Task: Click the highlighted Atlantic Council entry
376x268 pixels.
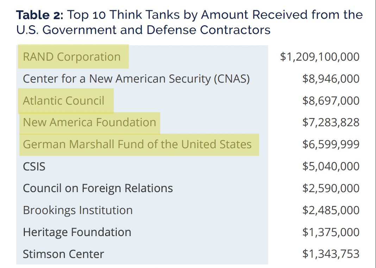Action: [63, 101]
